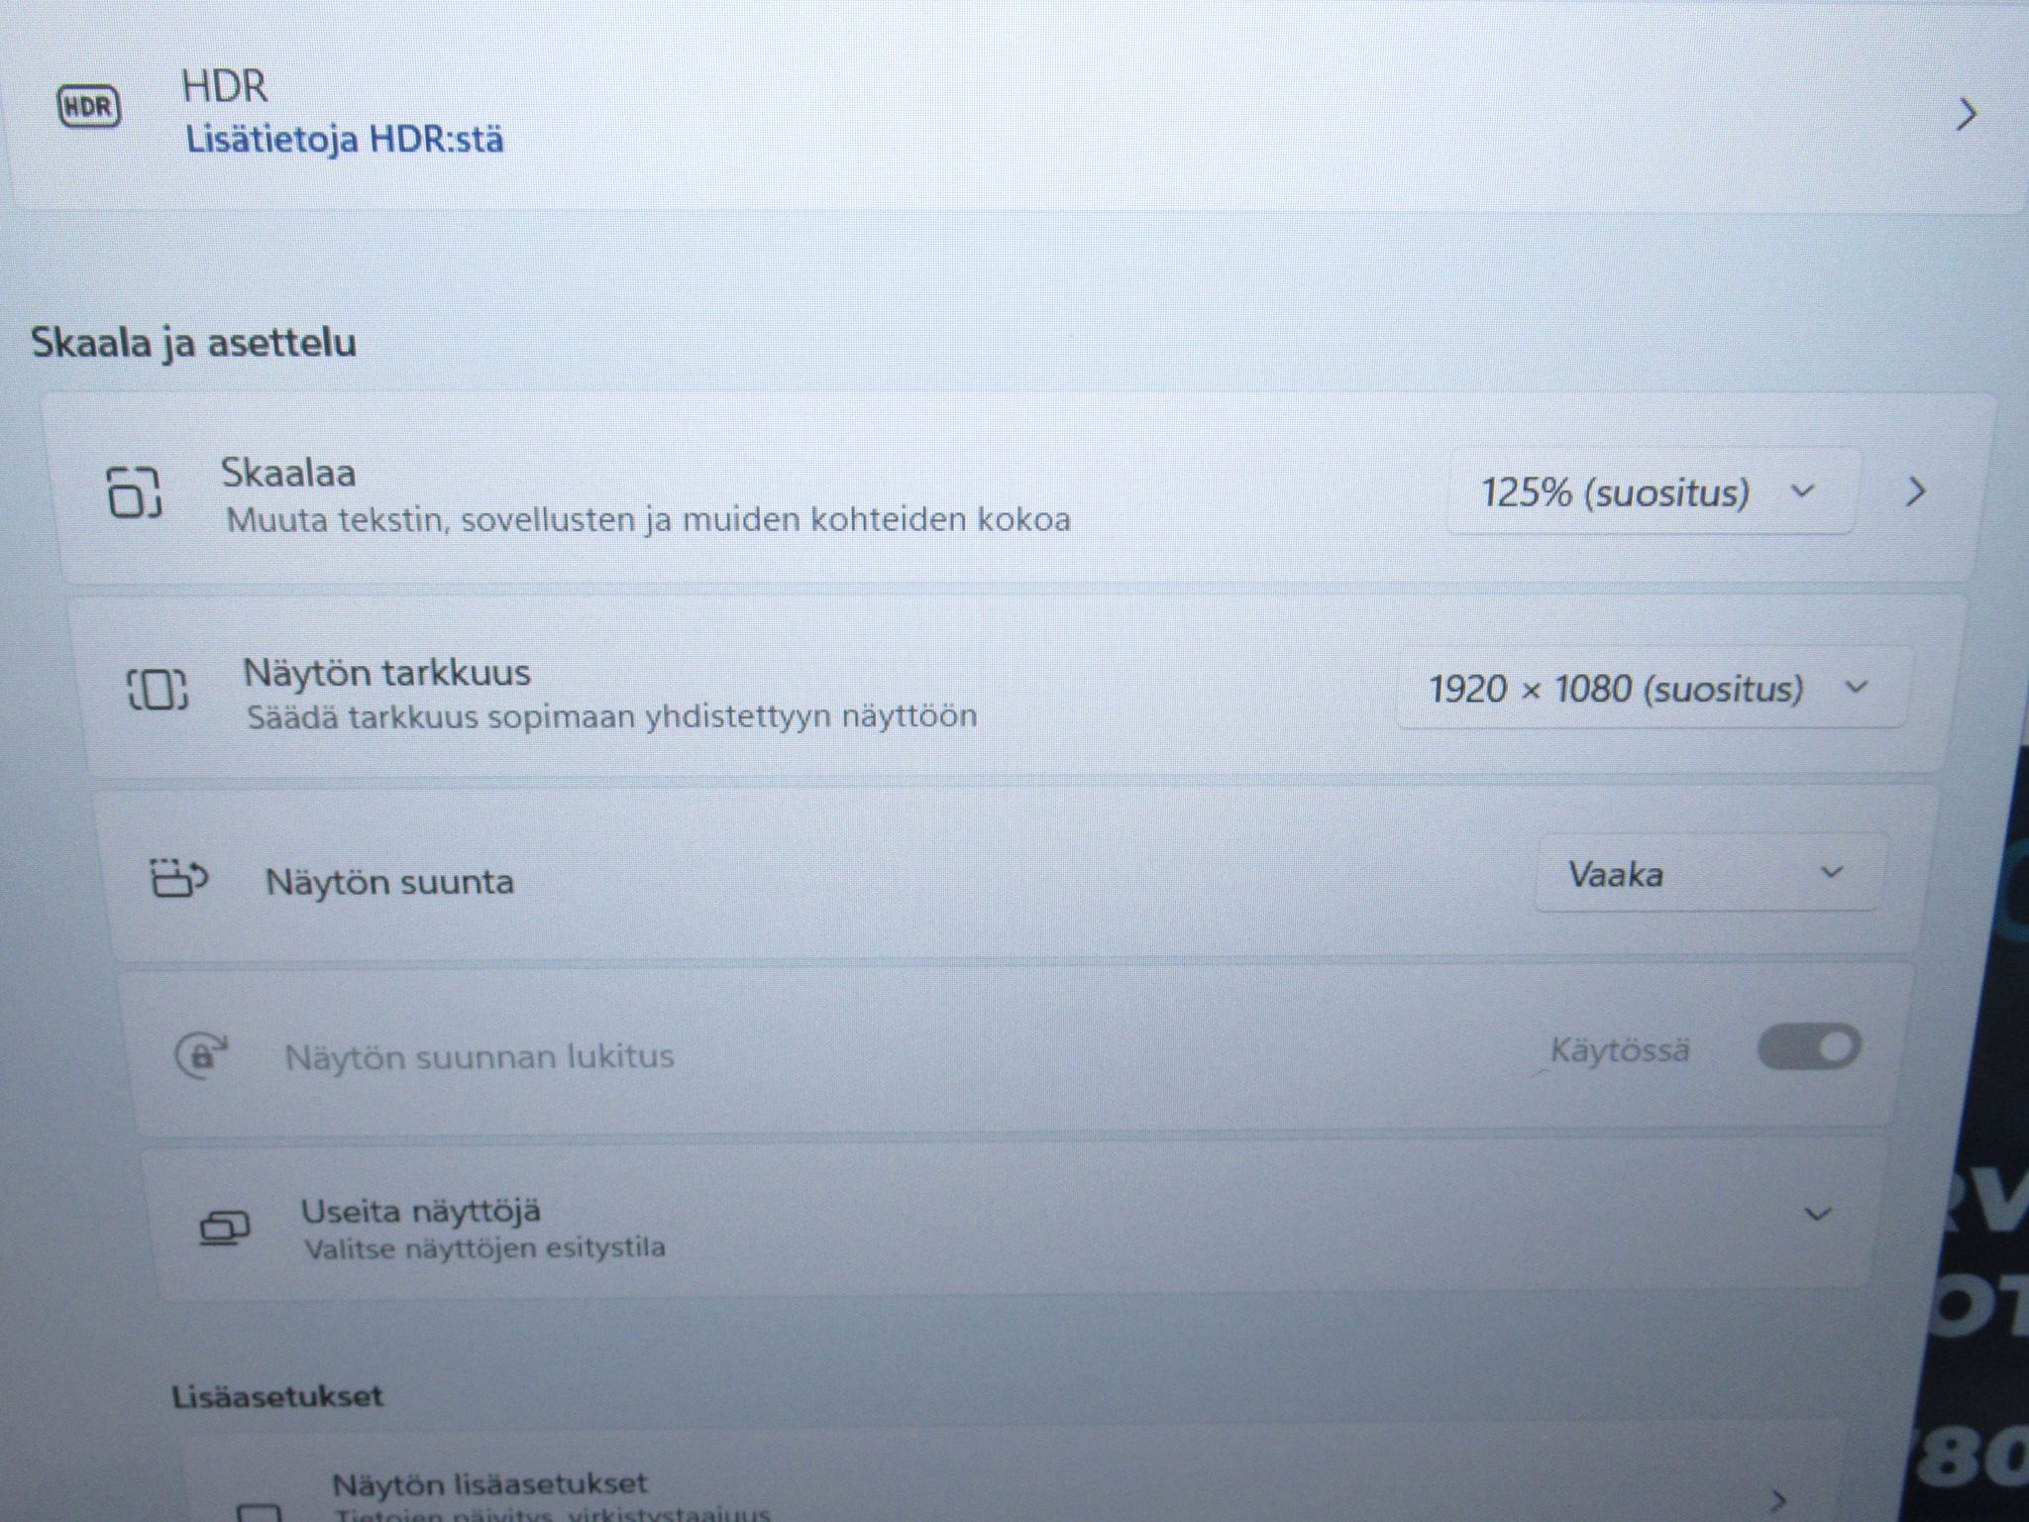Click the Näytön tarkkuus resolution icon
Screen dimensions: 2029x1522
(x=158, y=689)
